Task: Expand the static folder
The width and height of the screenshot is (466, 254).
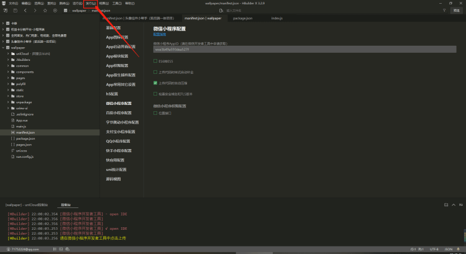Action: click(8, 90)
